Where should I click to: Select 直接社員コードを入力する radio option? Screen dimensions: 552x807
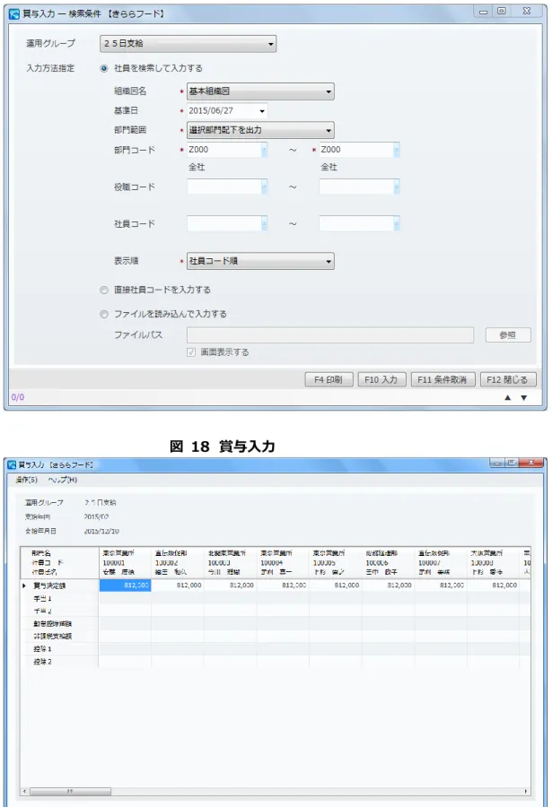pyautogui.click(x=104, y=291)
